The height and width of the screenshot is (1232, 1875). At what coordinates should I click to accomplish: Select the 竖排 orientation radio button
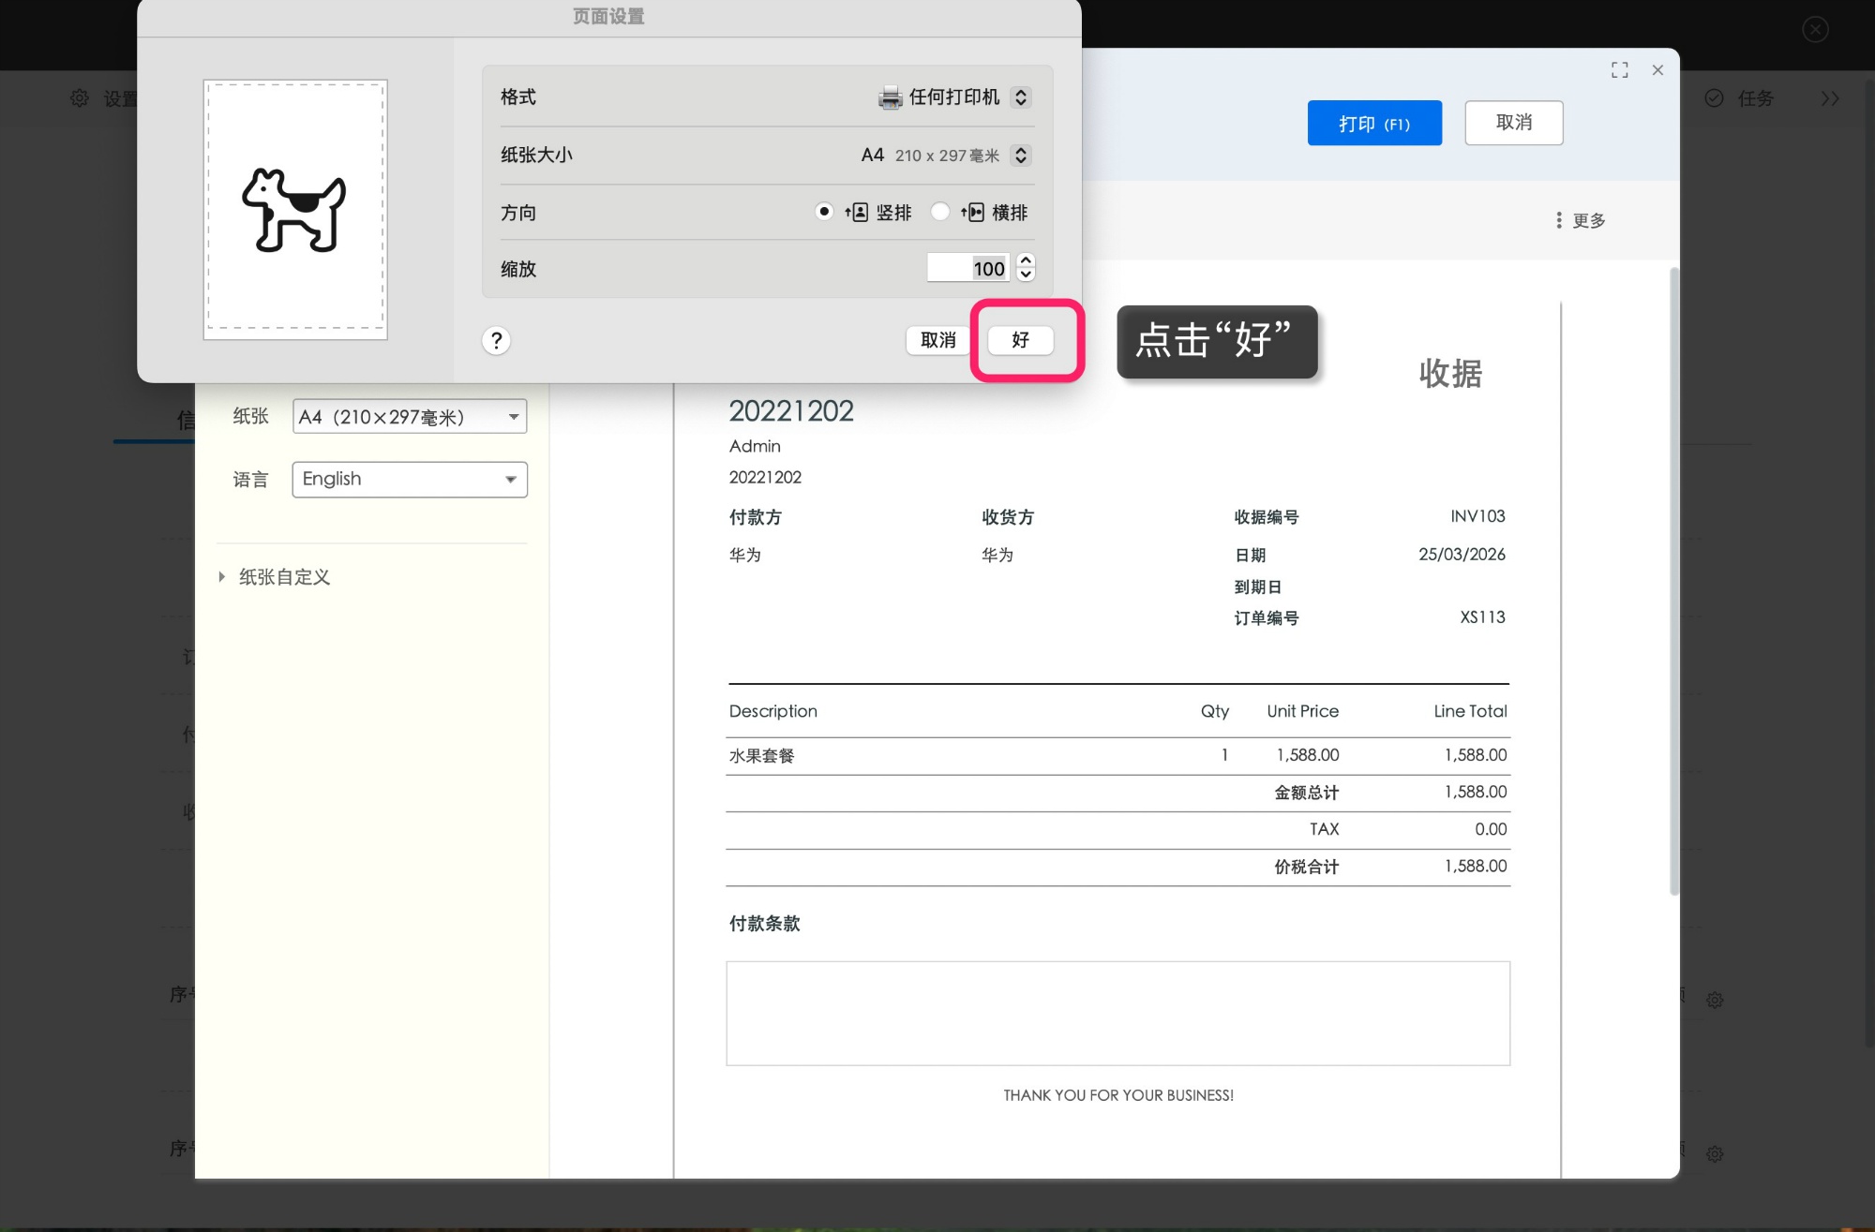pos(824,212)
